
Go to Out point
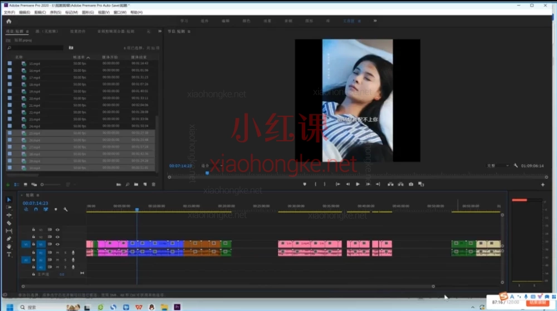coord(378,184)
